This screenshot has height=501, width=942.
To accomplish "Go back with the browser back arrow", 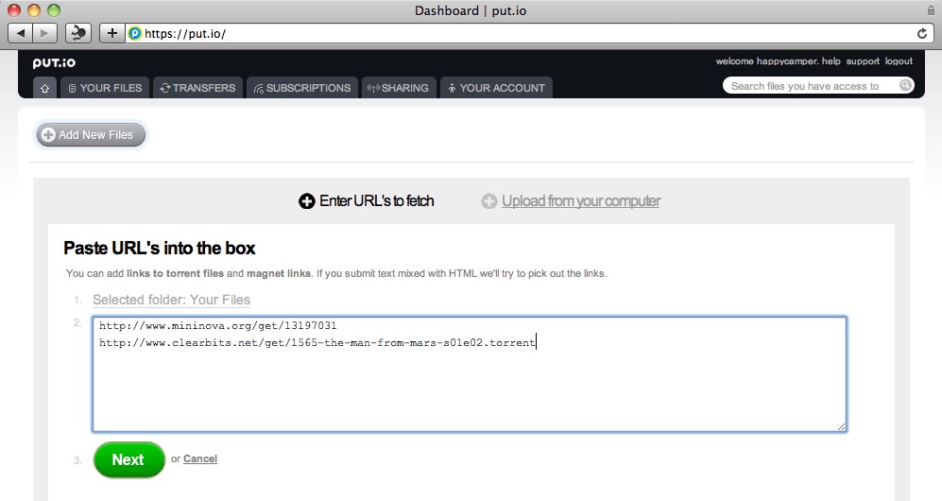I will (22, 33).
